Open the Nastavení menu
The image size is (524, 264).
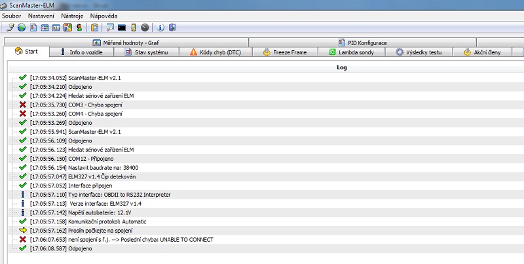[41, 14]
